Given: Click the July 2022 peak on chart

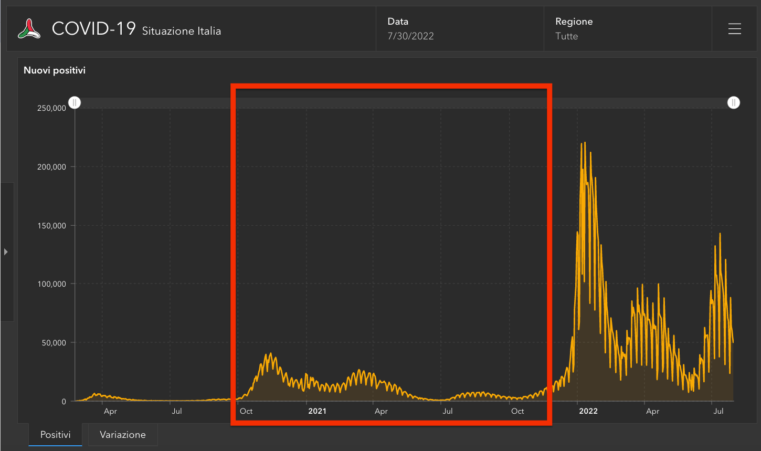Looking at the screenshot, I should (720, 234).
